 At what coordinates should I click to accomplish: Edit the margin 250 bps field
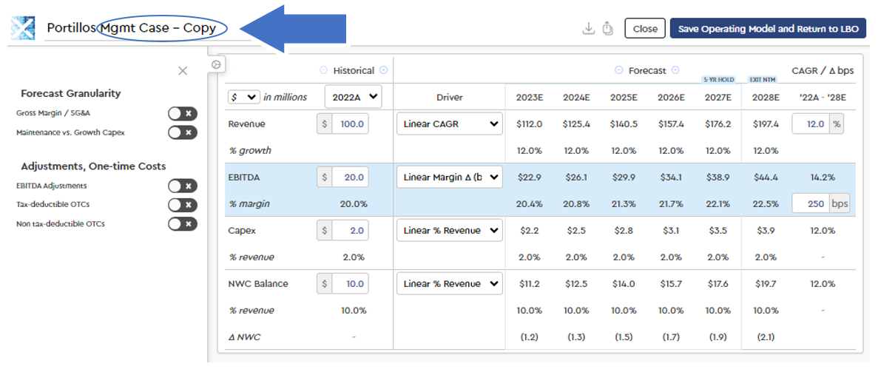[x=811, y=204]
